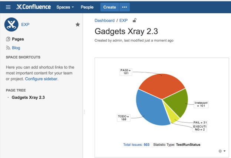
Task: Click the EXP breadcrumb link
Action: tap(123, 20)
